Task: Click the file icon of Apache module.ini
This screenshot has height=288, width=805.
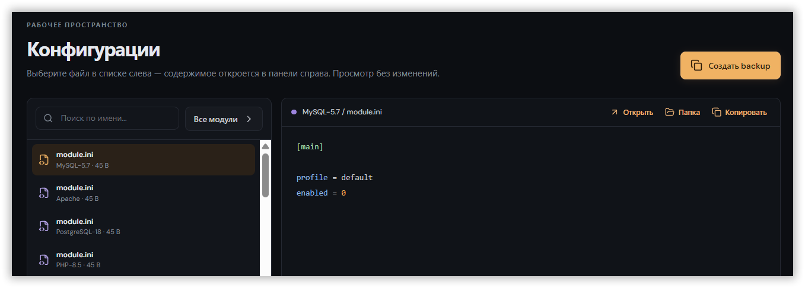Action: pyautogui.click(x=44, y=193)
